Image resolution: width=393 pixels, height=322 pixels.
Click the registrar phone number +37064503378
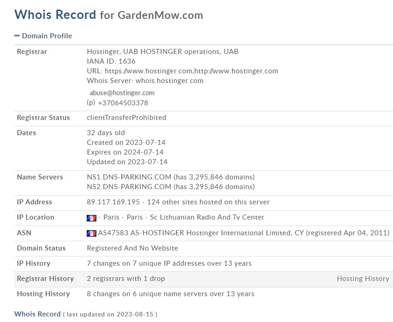(123, 103)
